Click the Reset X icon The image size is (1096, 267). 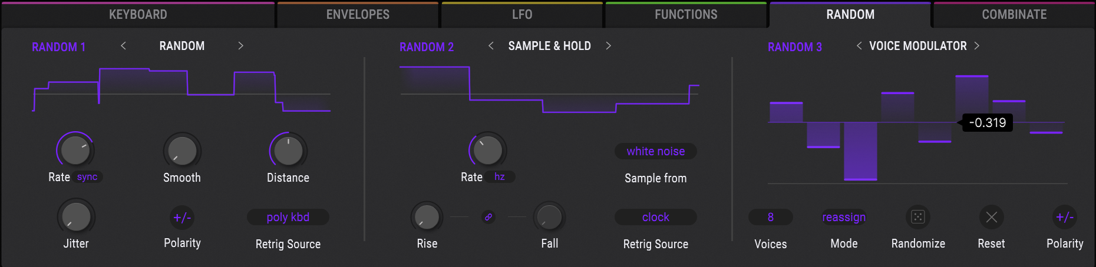click(x=992, y=217)
